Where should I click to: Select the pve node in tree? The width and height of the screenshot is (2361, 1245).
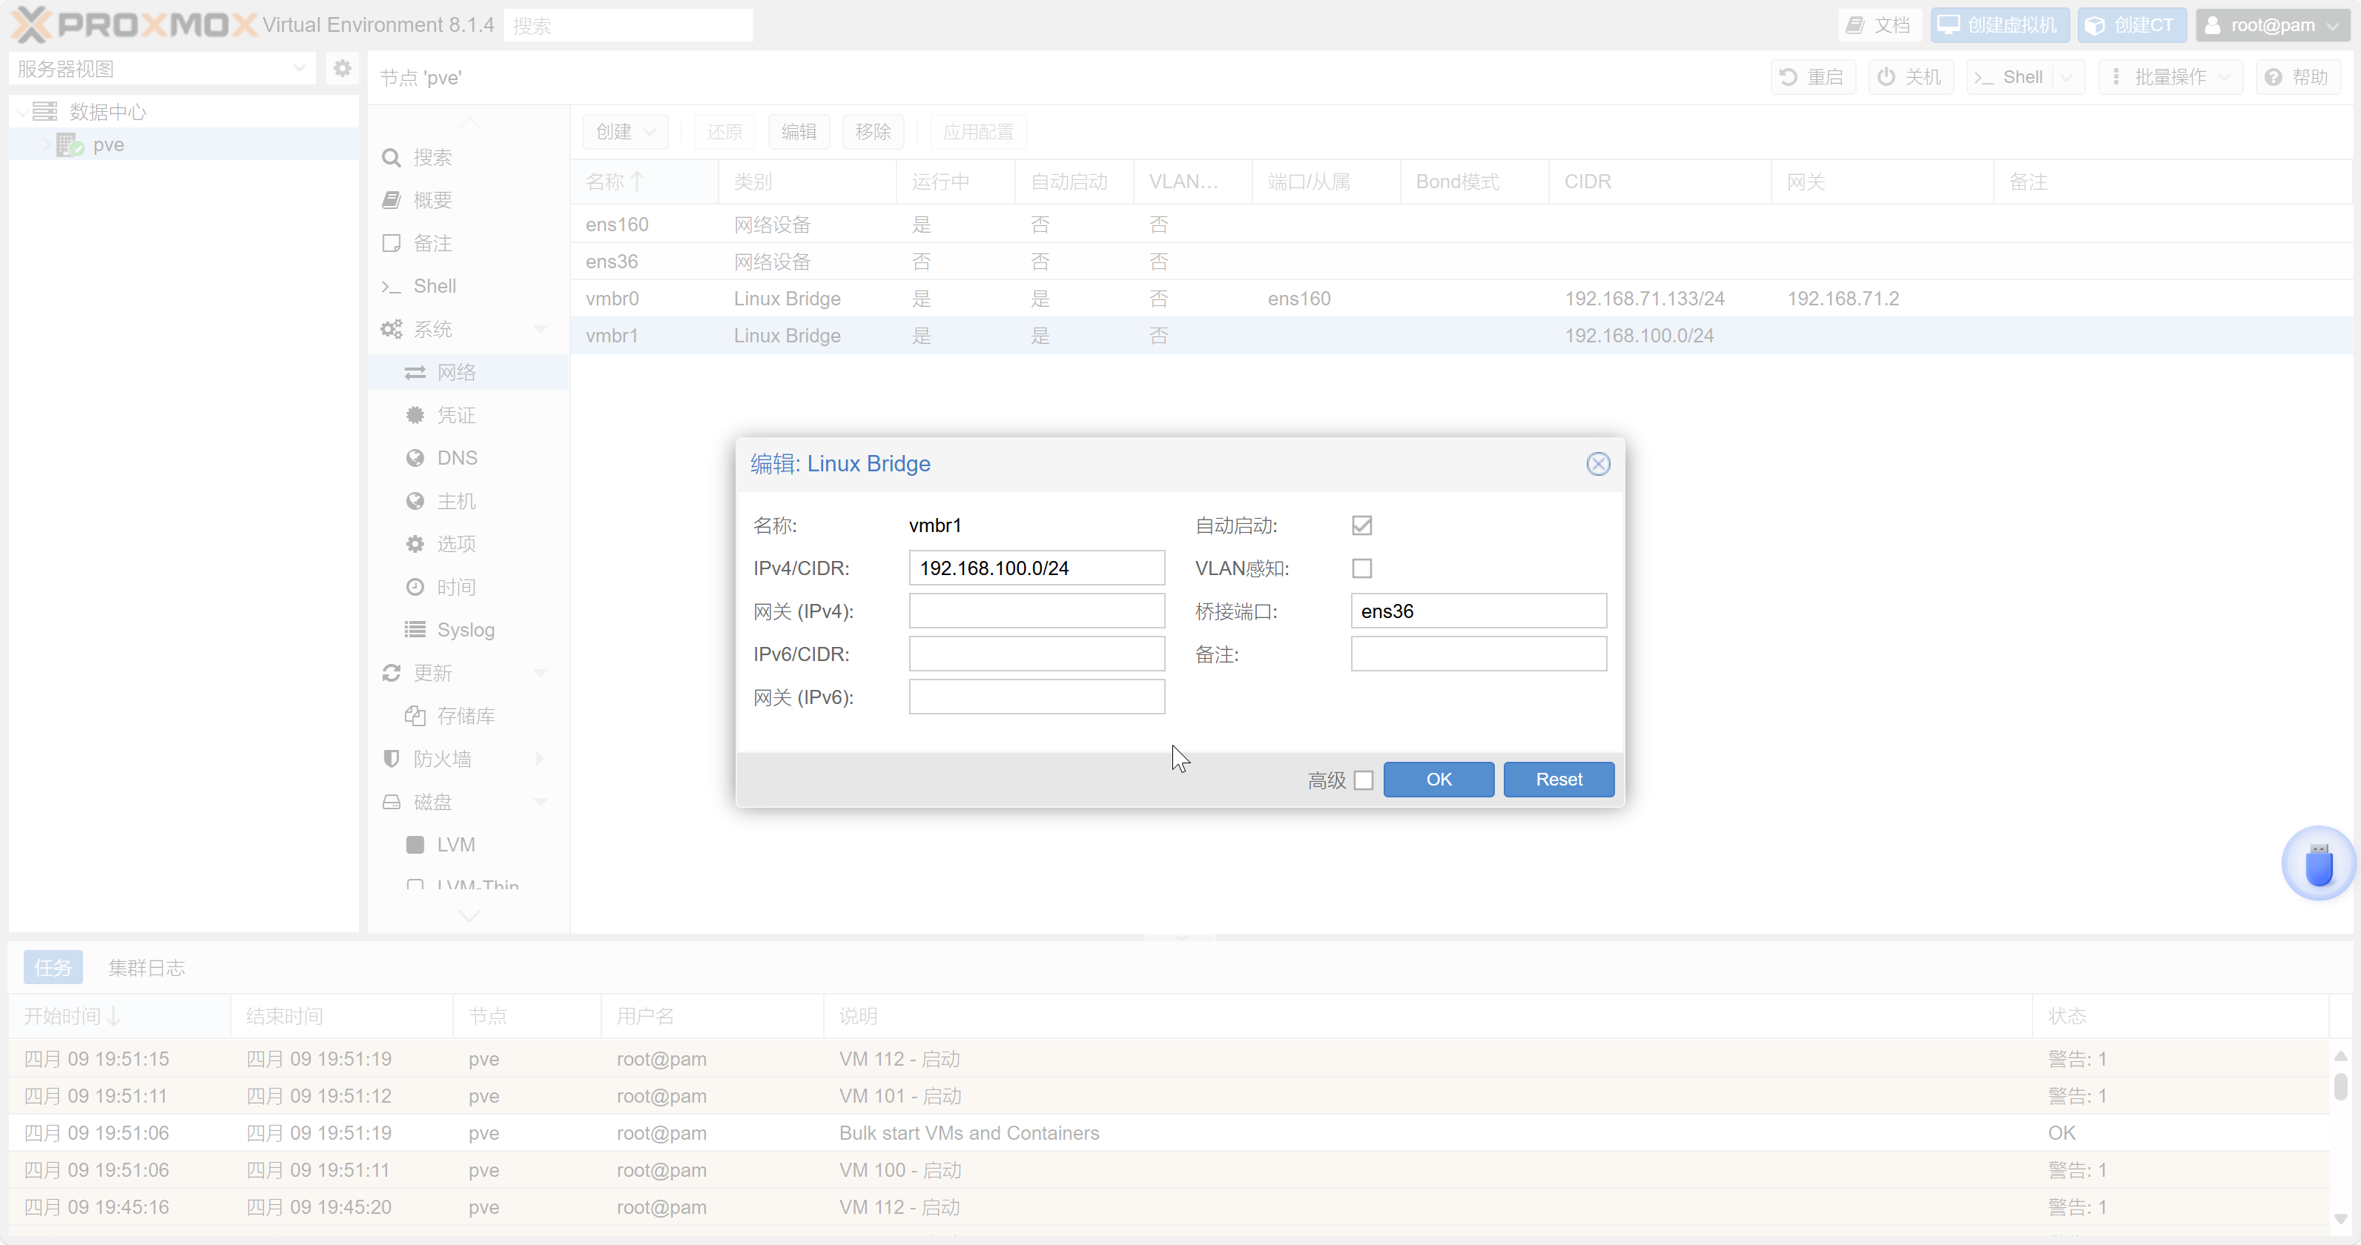pyautogui.click(x=108, y=145)
